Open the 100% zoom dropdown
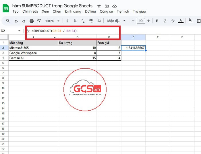Viewport: 201px width, 154px height. coord(52,21)
